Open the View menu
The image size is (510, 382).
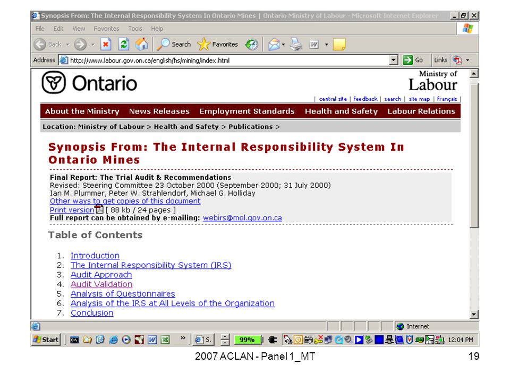click(x=79, y=29)
